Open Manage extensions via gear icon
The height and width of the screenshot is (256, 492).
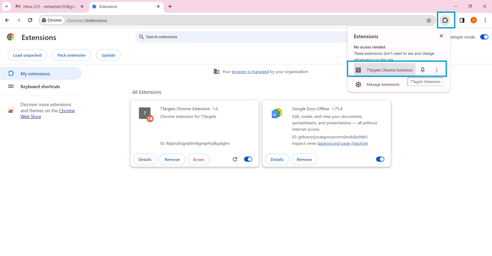click(x=358, y=84)
